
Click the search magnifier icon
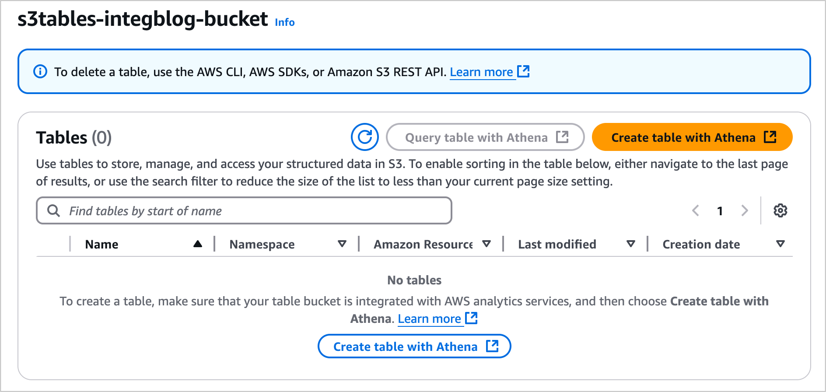[53, 210]
